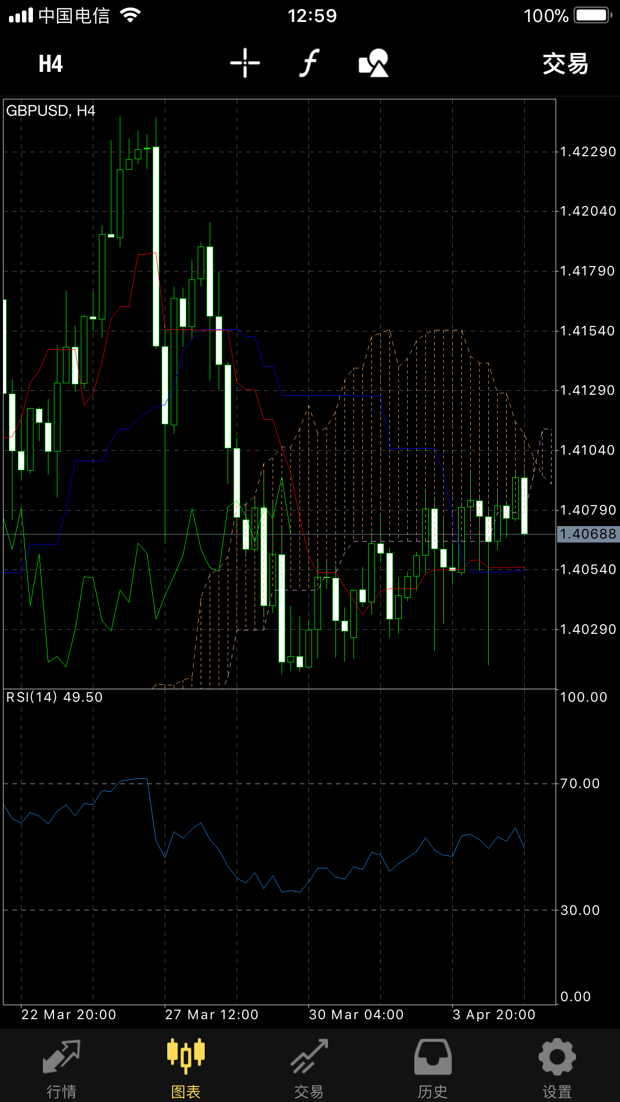Click the 1.41540 price axis label

tap(588, 331)
